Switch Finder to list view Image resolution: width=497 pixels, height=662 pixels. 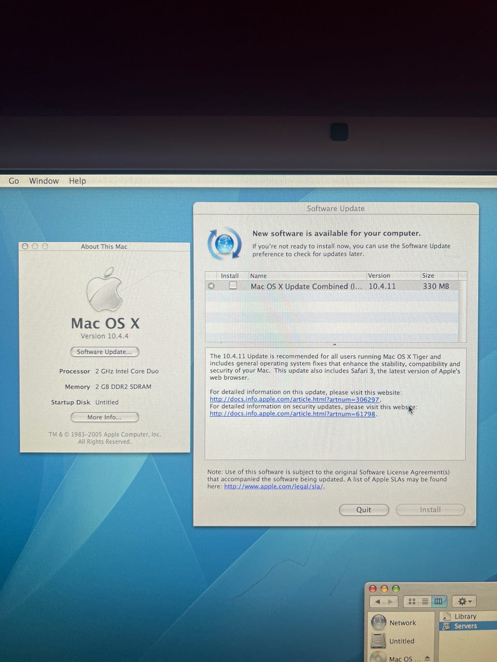425,601
